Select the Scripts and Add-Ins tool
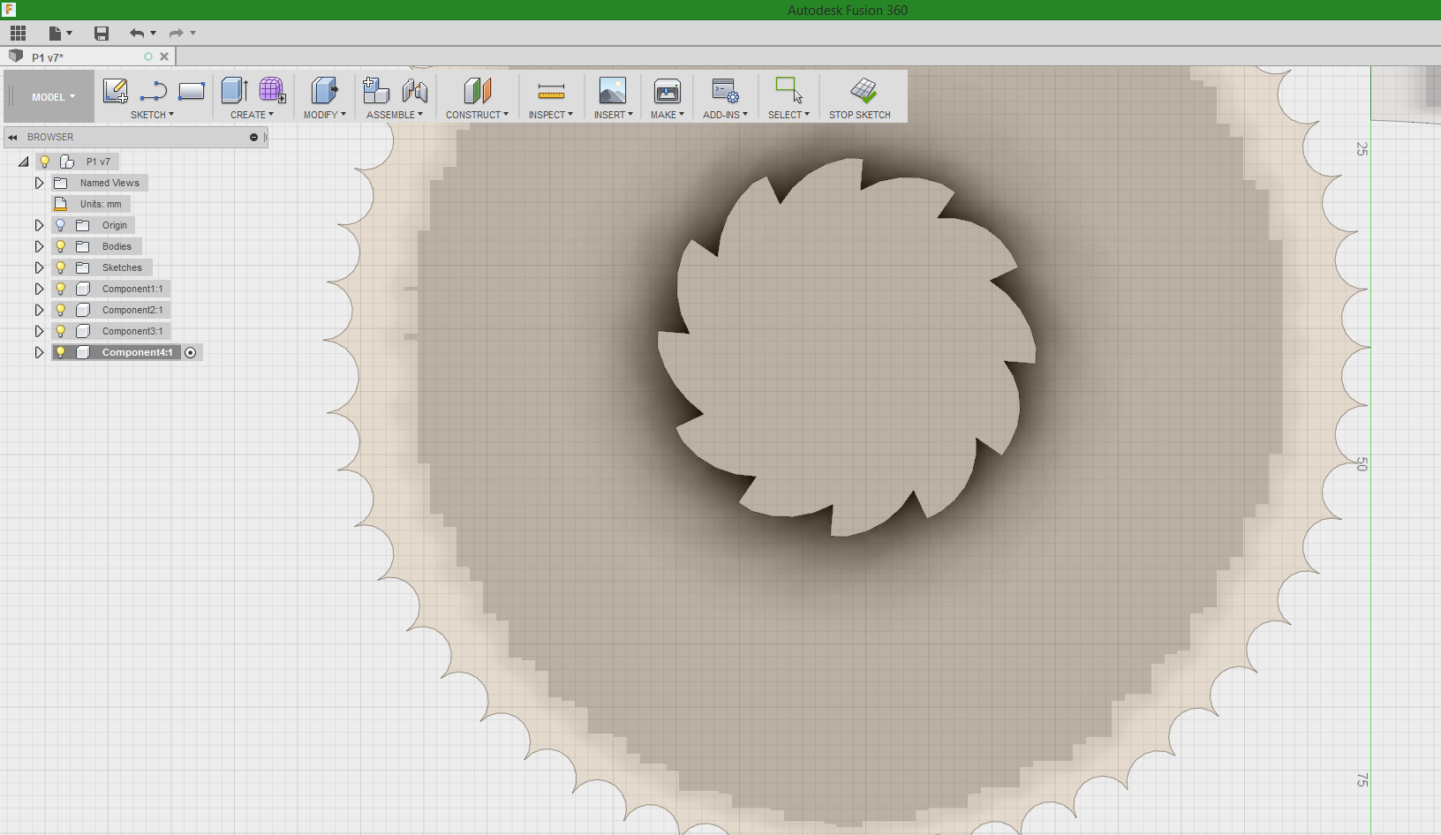 click(x=725, y=91)
